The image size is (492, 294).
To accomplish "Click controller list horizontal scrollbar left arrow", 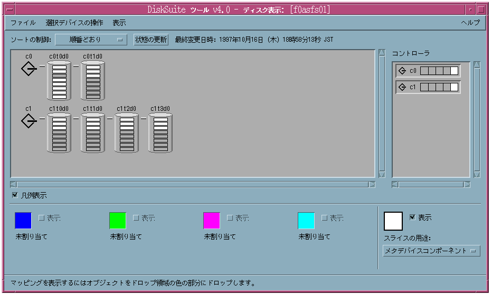I will (395, 185).
